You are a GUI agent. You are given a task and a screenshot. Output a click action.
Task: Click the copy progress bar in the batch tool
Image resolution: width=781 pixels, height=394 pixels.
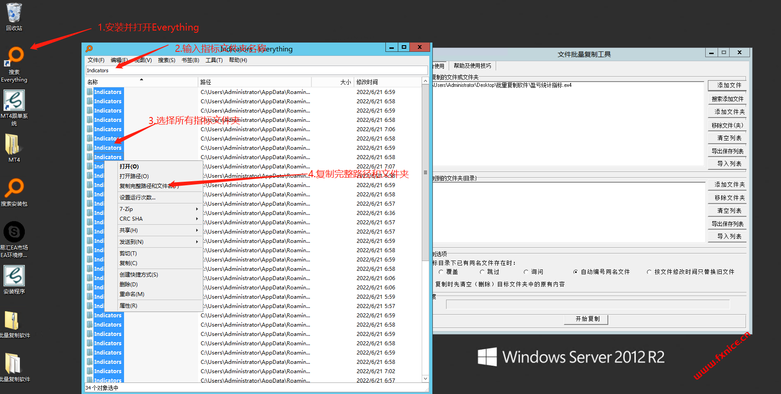(587, 304)
